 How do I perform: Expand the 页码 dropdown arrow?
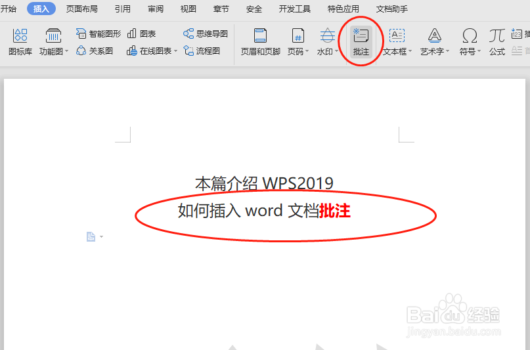307,51
